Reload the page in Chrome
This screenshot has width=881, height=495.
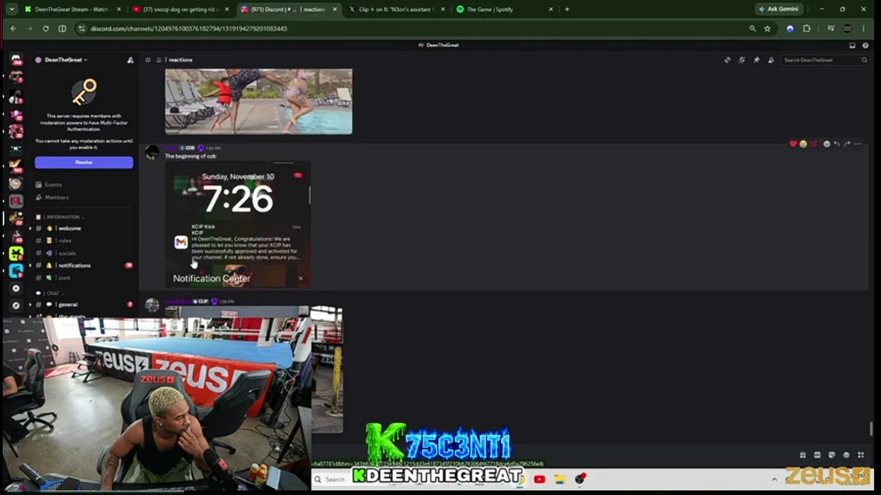(x=45, y=28)
